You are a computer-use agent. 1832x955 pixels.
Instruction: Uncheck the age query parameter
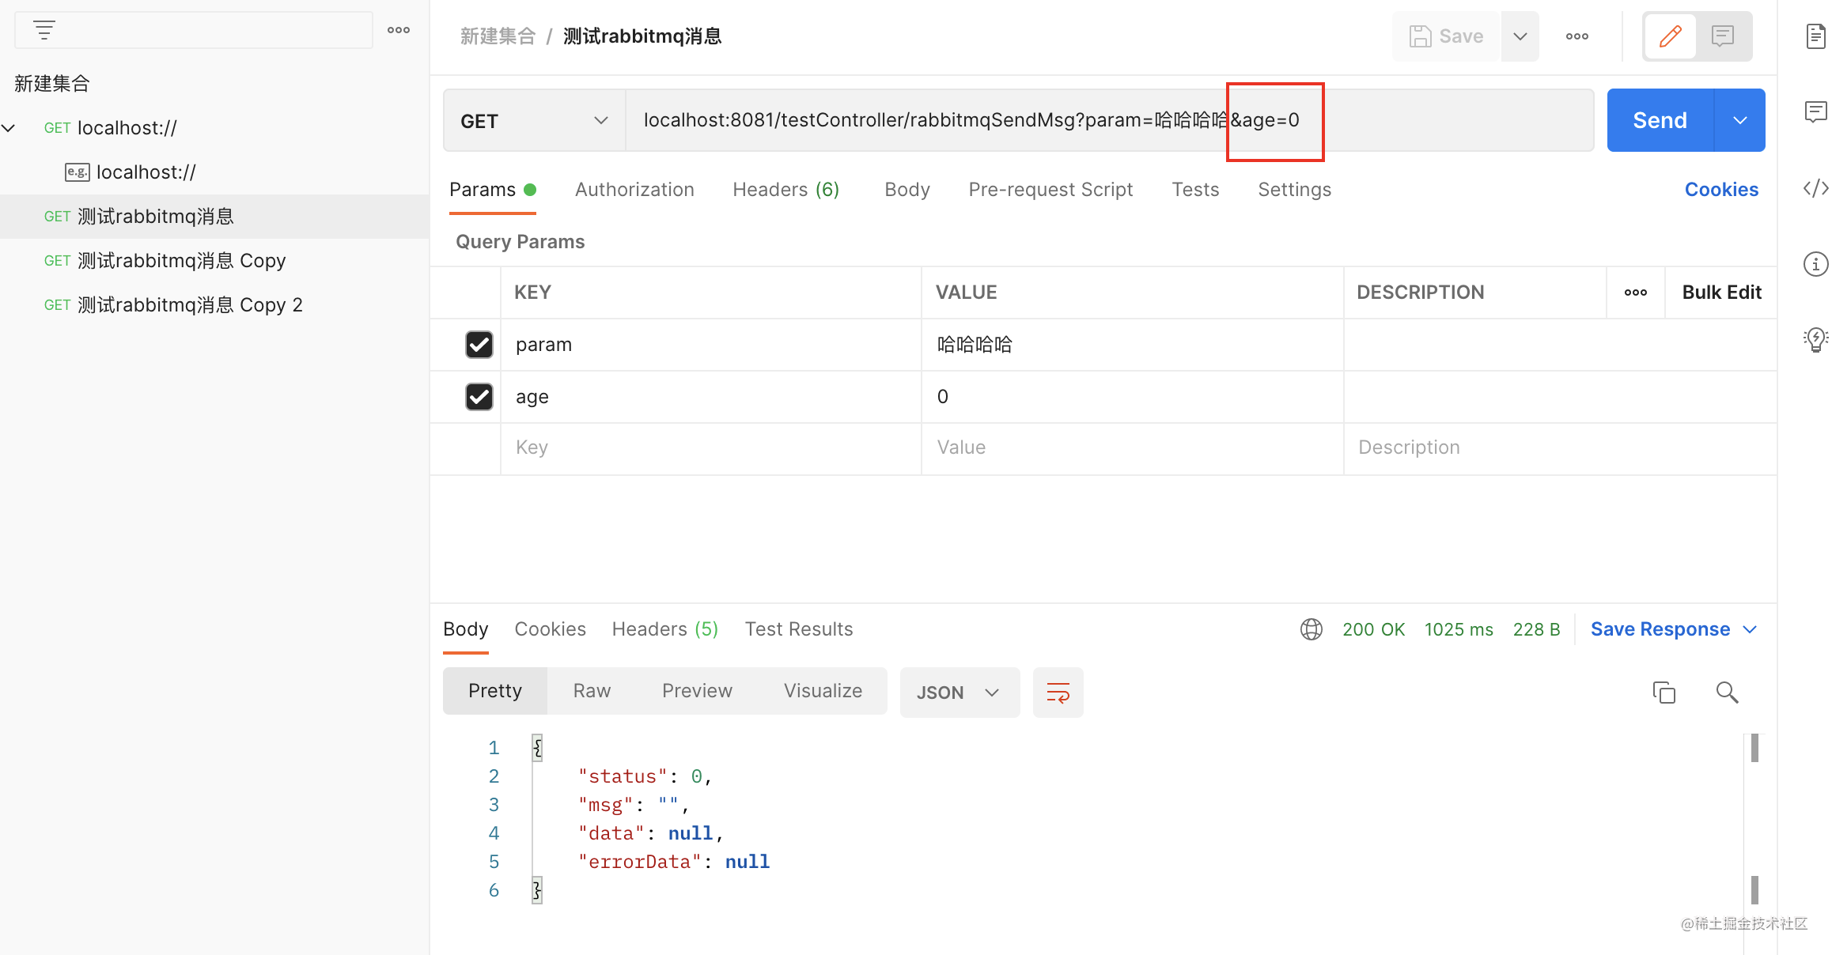[479, 396]
